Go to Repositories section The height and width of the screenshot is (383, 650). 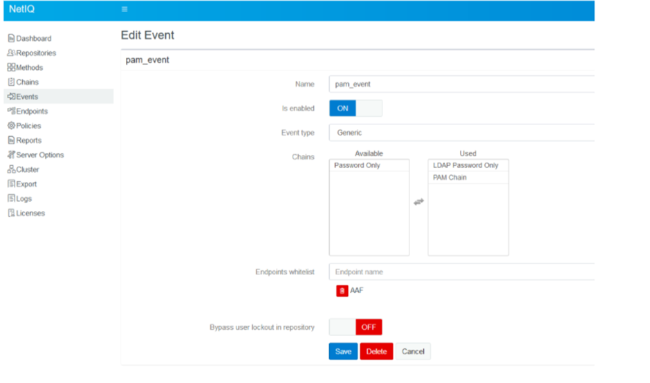pos(36,53)
